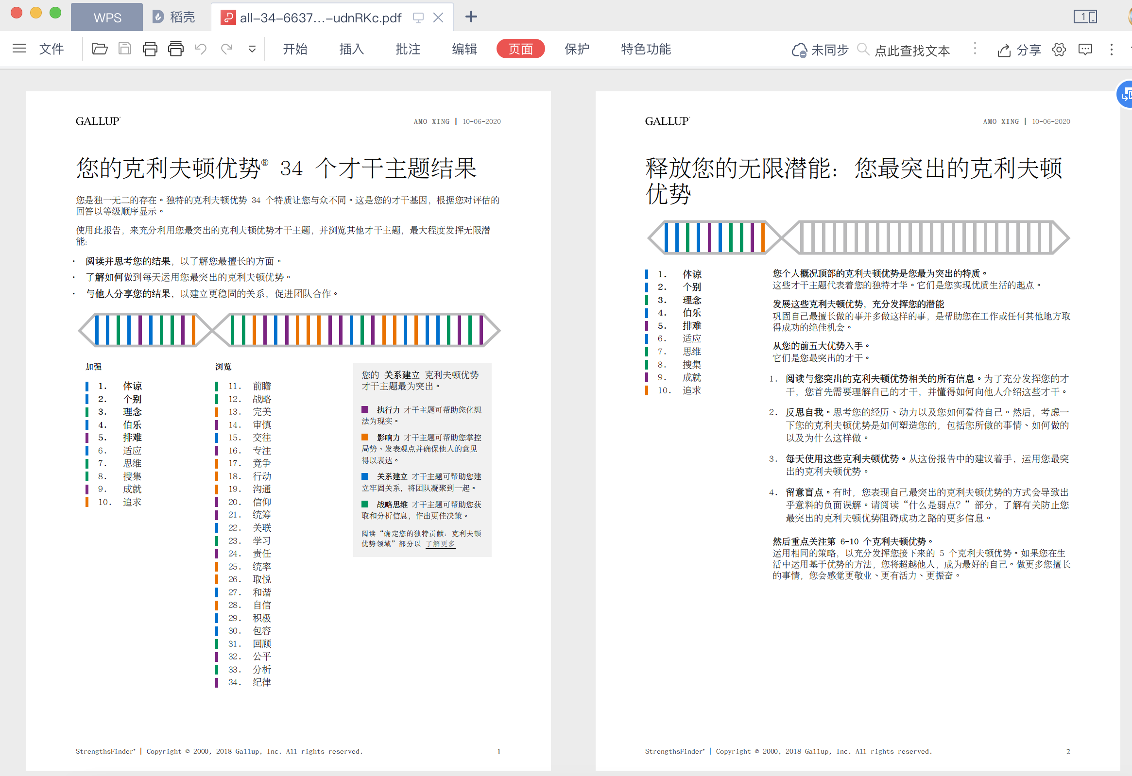Screen dimensions: 1132x776
Task: Open the 文件 file menu
Action: [x=51, y=49]
